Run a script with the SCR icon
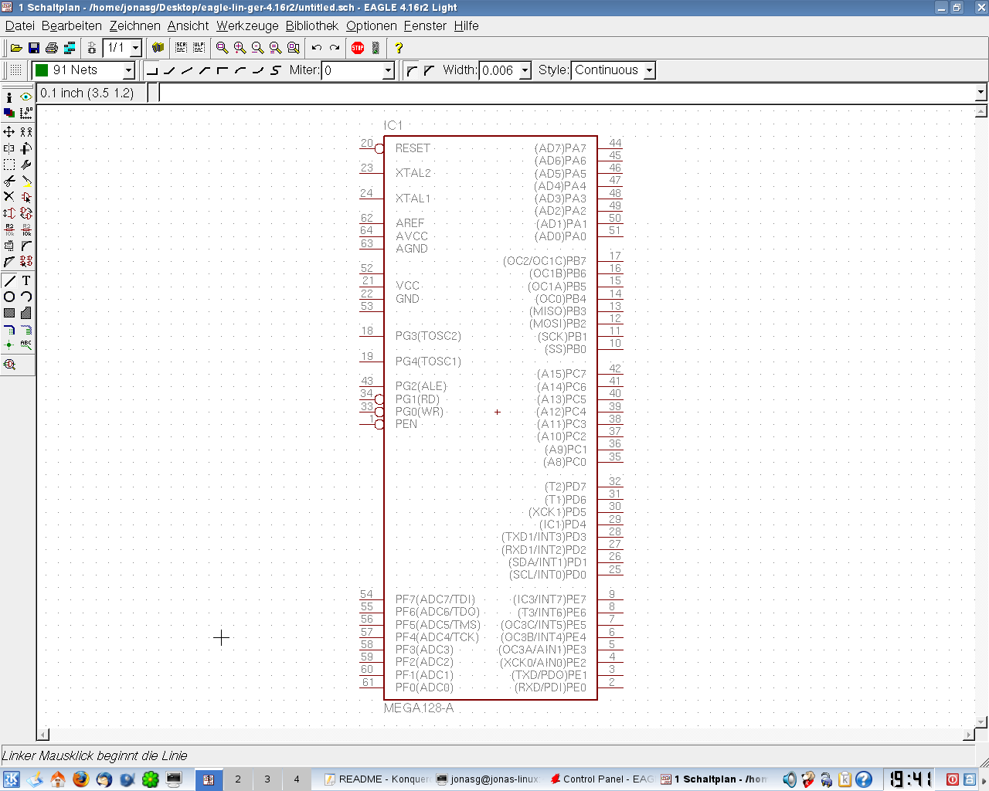The image size is (989, 791). click(x=181, y=48)
